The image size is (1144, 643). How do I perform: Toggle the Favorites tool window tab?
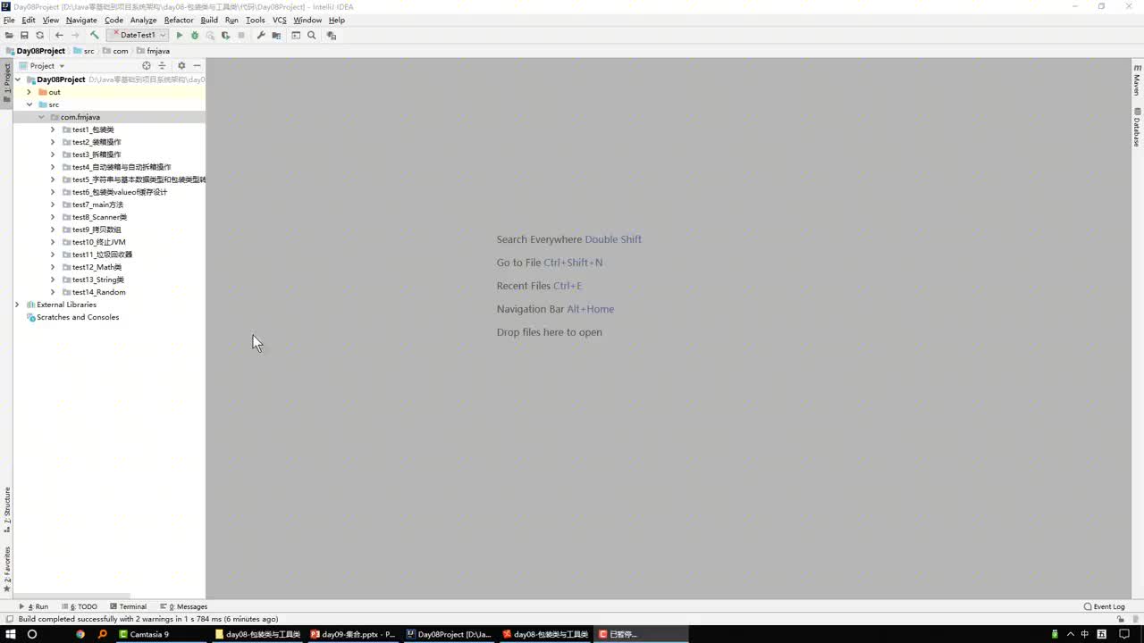click(x=6, y=570)
